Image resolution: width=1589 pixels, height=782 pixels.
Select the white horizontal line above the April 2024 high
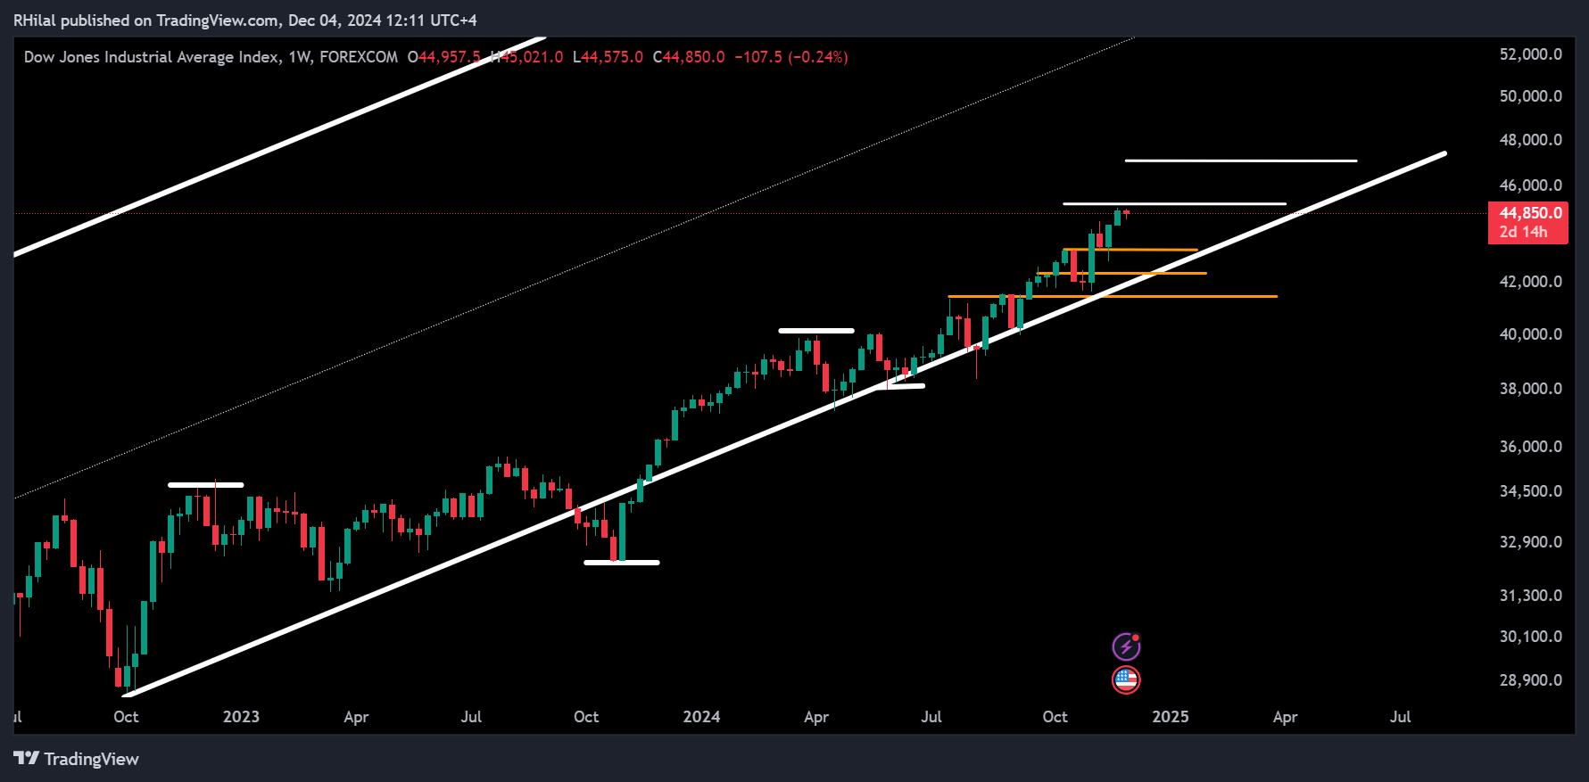(x=816, y=331)
